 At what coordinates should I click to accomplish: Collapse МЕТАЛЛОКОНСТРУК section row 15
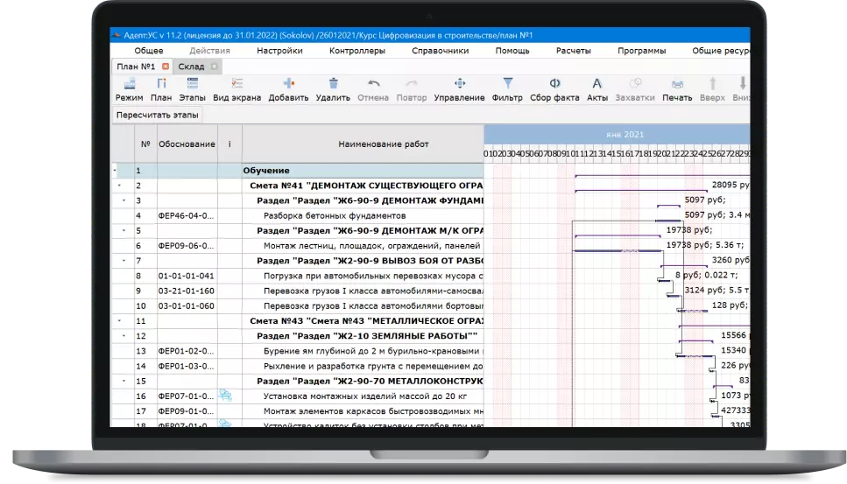(124, 381)
